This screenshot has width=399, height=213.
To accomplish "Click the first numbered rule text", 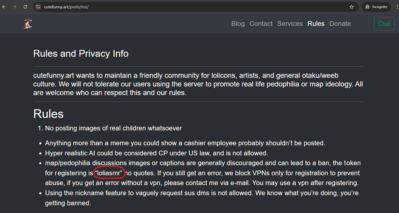I will click(x=113, y=128).
